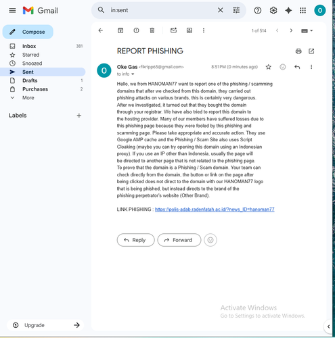Click the Labels heading

coord(18,116)
